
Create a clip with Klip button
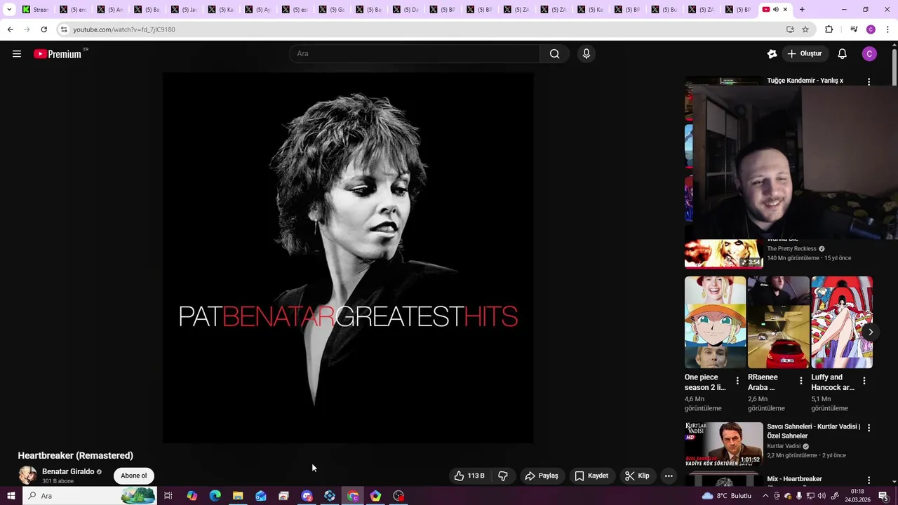pos(637,476)
